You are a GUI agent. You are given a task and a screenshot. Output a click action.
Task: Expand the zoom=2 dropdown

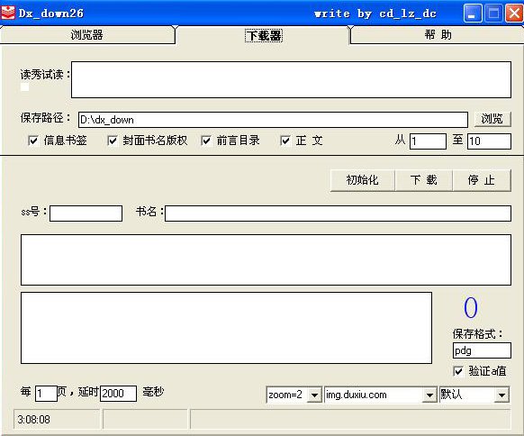[314, 395]
